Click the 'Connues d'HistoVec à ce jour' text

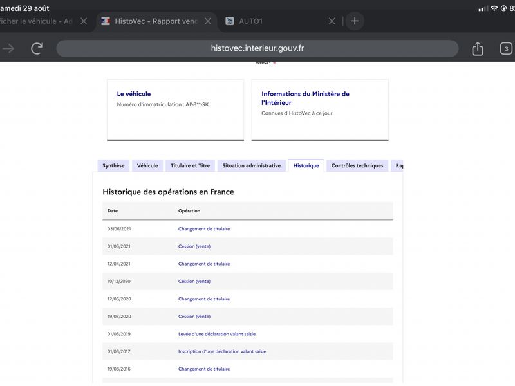[297, 113]
